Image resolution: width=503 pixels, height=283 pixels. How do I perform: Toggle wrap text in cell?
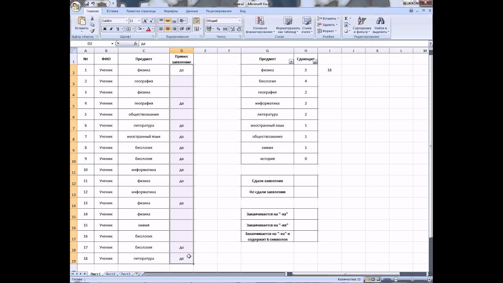coord(196,21)
